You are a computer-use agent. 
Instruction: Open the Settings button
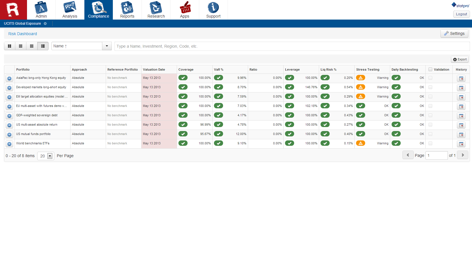click(x=454, y=33)
